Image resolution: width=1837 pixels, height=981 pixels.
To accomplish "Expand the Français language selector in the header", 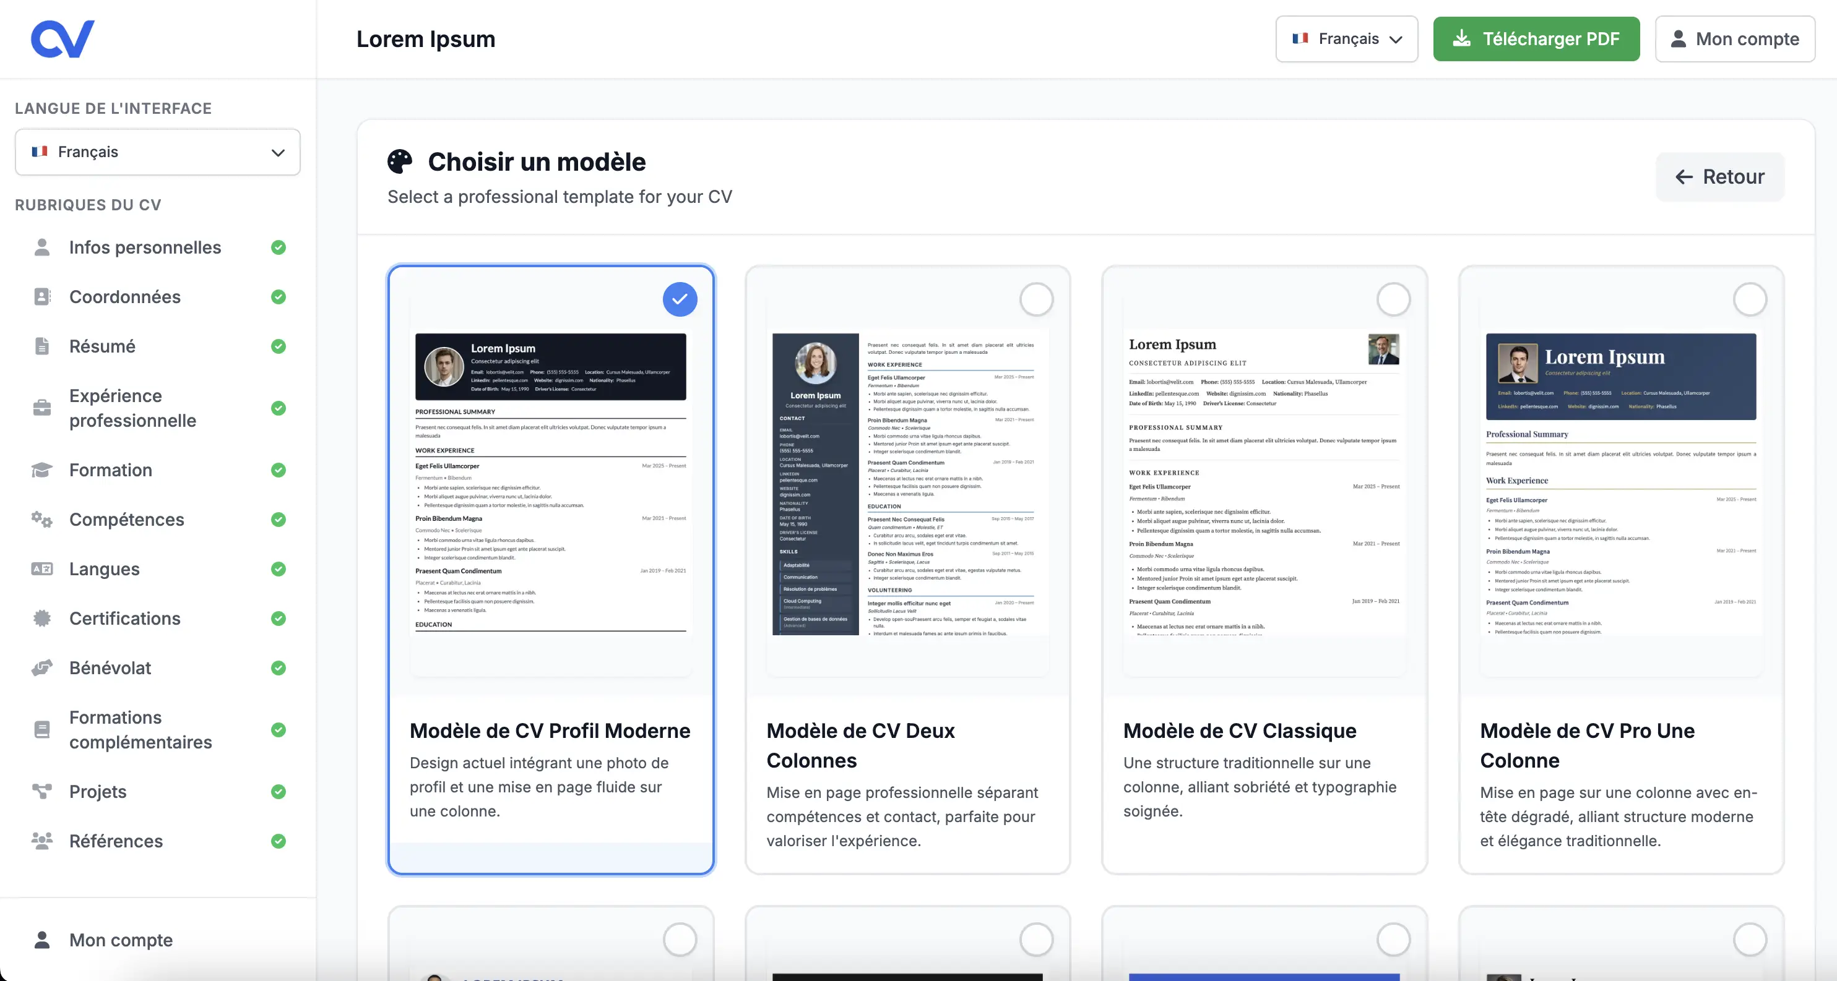I will (1346, 38).
